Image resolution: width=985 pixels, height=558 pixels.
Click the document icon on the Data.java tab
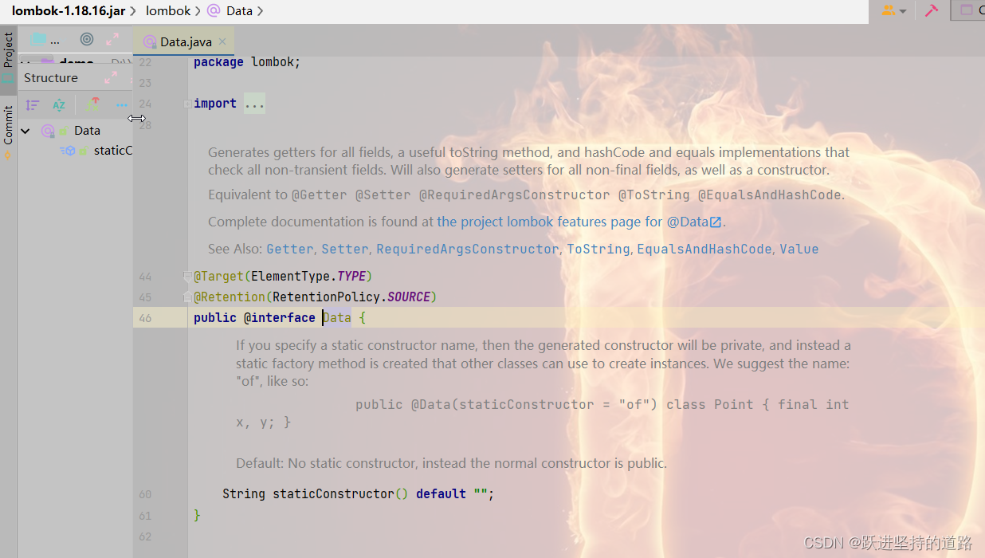click(x=149, y=41)
